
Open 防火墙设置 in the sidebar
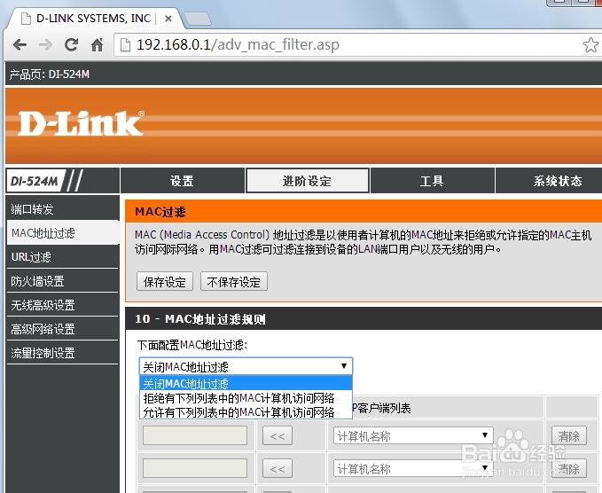[x=63, y=281]
